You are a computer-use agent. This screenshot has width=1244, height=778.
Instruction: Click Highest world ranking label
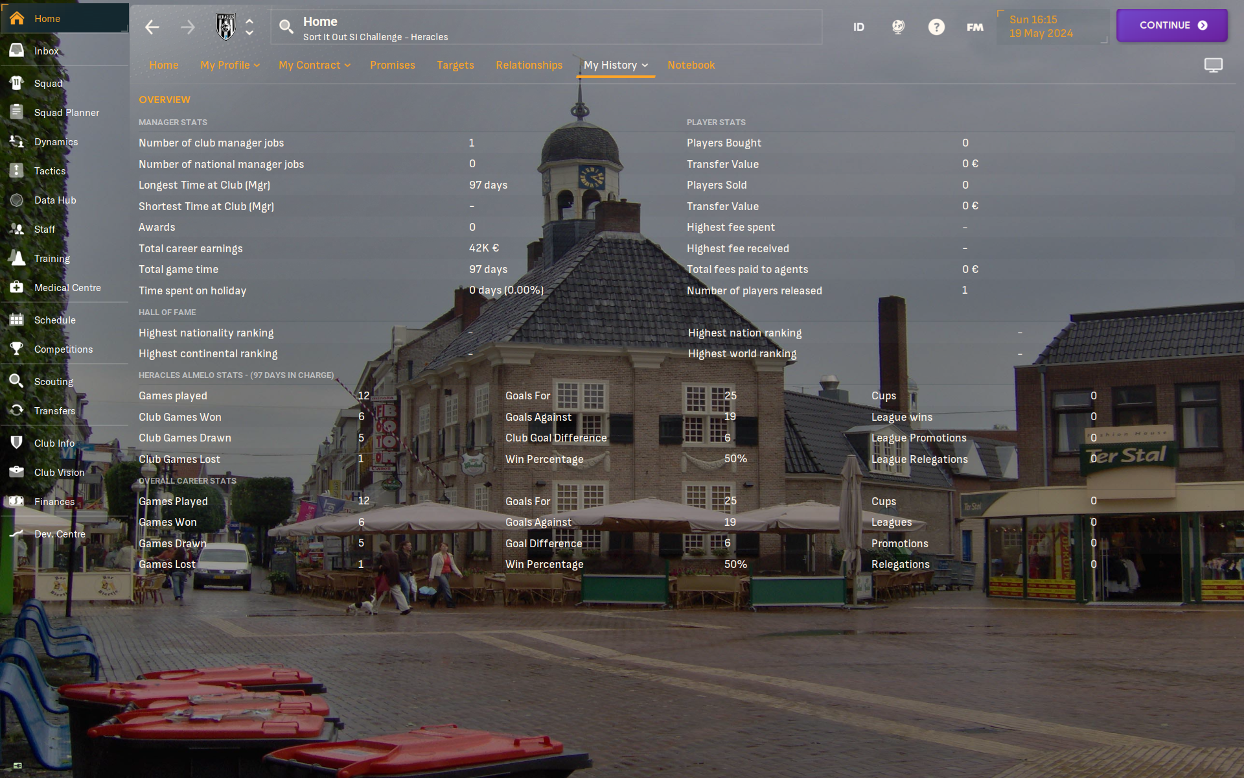tap(743, 353)
